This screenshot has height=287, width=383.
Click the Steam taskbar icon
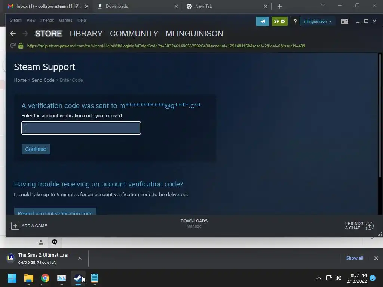(x=78, y=278)
